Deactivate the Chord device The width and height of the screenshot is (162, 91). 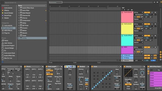[25, 67]
